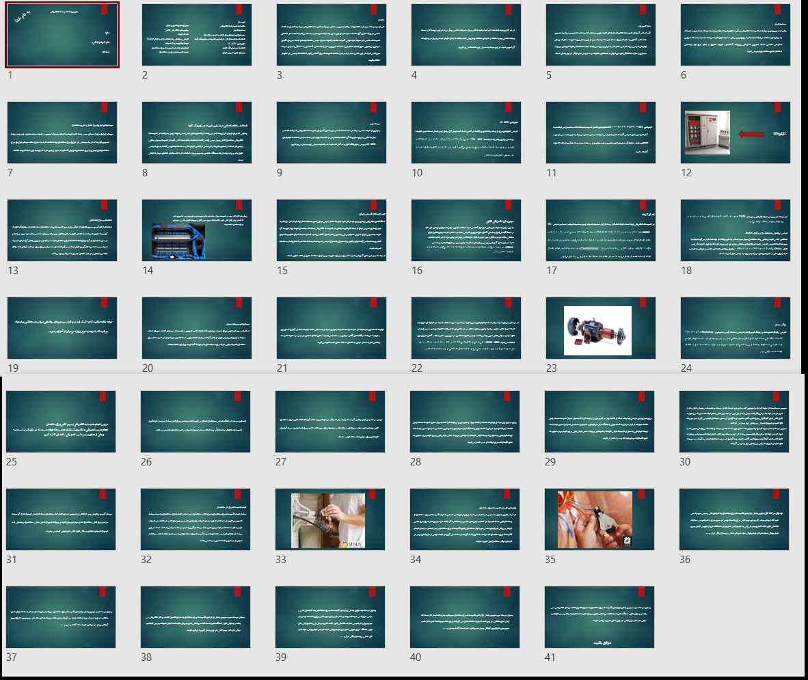Click slide 39 thumbnail

click(x=330, y=617)
